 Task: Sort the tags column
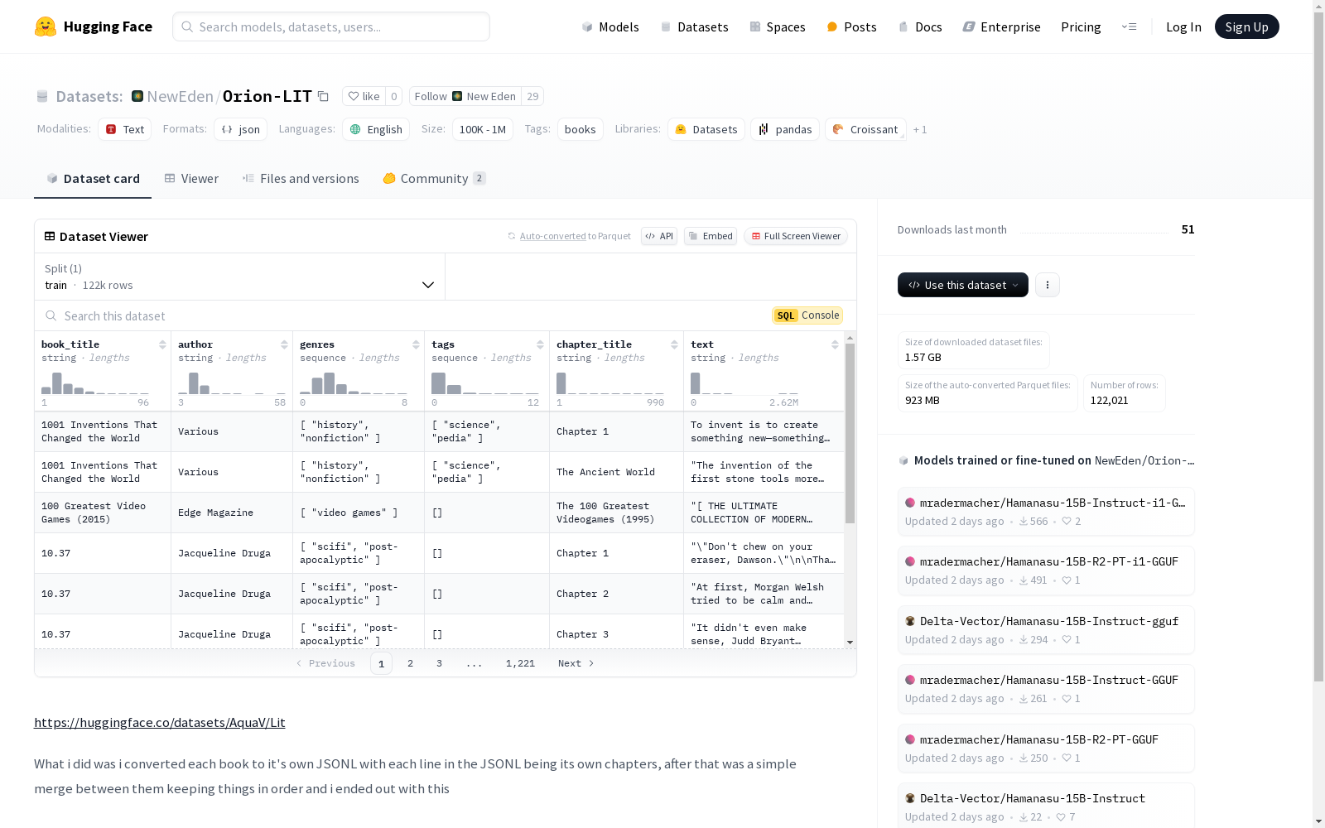540,344
